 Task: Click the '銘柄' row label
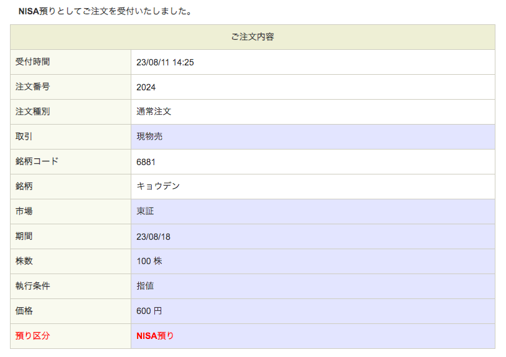(x=24, y=186)
